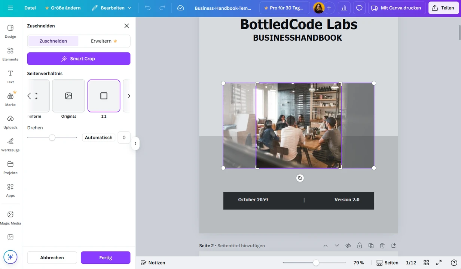Click the Seitentitel hinzufügen field
The height and width of the screenshot is (269, 461).
point(241,246)
